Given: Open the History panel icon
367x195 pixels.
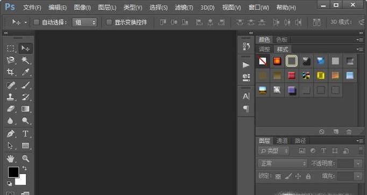Looking at the screenshot, I should (246, 47).
